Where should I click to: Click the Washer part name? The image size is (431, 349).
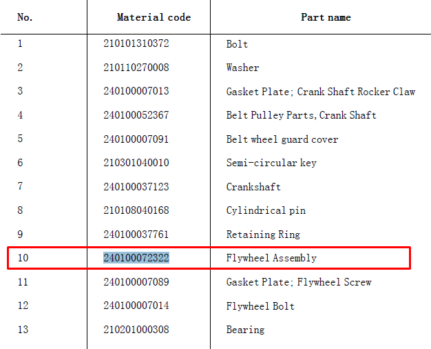coord(242,68)
